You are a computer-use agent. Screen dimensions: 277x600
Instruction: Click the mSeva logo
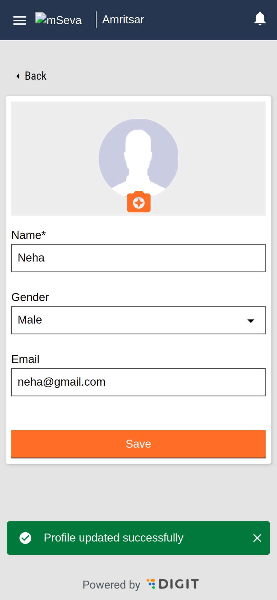pos(58,19)
